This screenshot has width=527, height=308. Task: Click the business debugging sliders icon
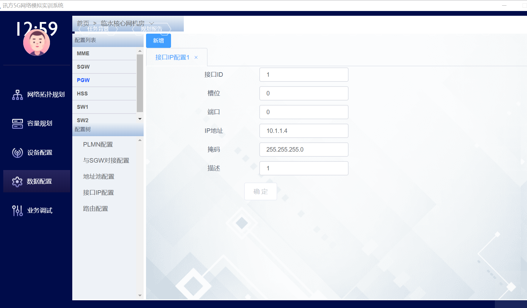coord(18,210)
